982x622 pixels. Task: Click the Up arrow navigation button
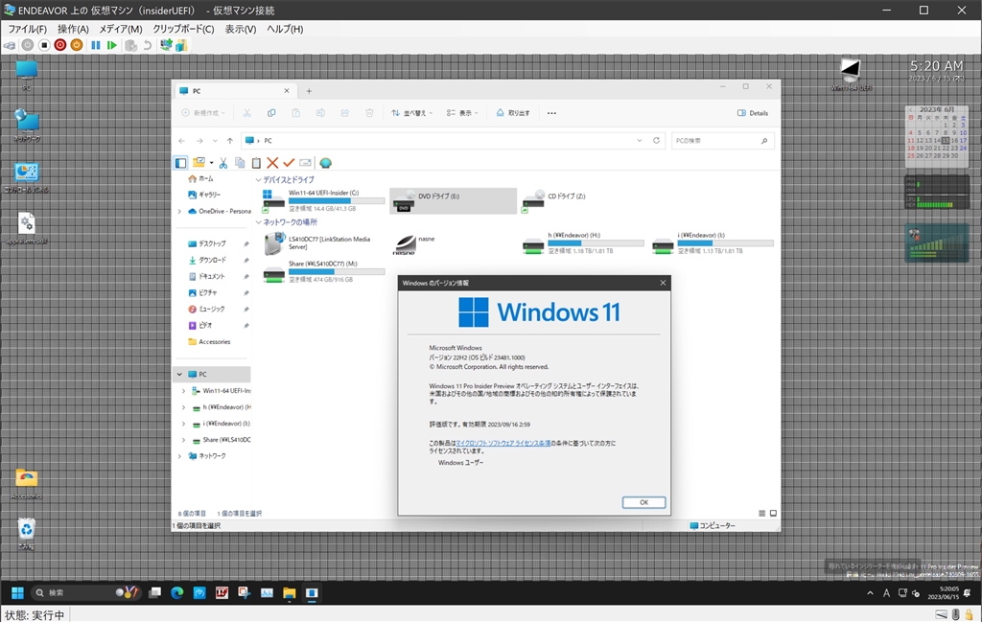click(x=230, y=141)
